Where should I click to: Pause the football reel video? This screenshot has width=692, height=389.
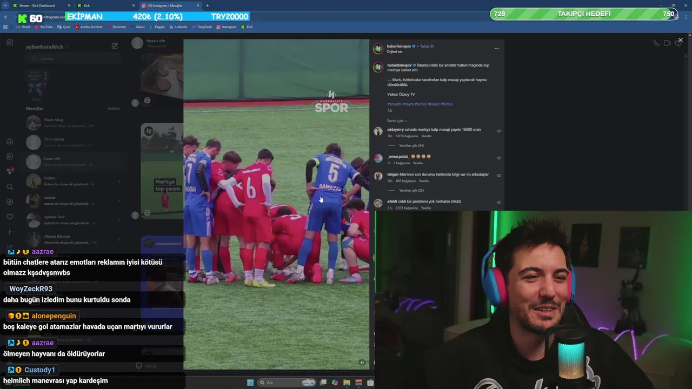[x=276, y=204]
